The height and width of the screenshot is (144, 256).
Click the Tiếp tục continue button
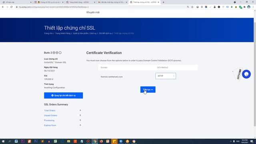pos(148,90)
